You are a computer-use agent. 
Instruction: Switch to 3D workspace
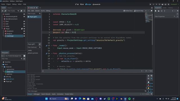[x=82, y=4]
